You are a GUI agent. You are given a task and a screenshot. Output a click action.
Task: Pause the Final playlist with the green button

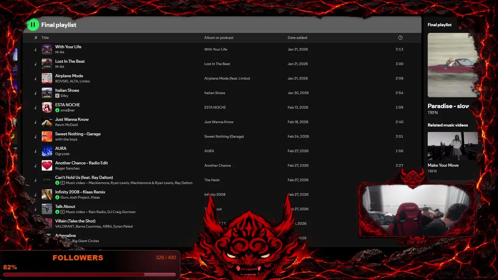tap(33, 25)
